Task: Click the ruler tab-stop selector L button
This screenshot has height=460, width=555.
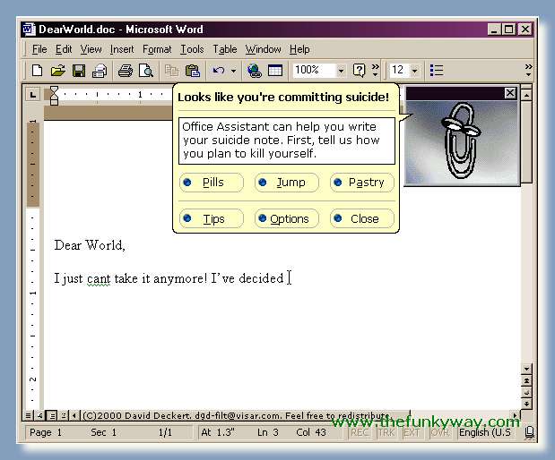Action: (33, 95)
